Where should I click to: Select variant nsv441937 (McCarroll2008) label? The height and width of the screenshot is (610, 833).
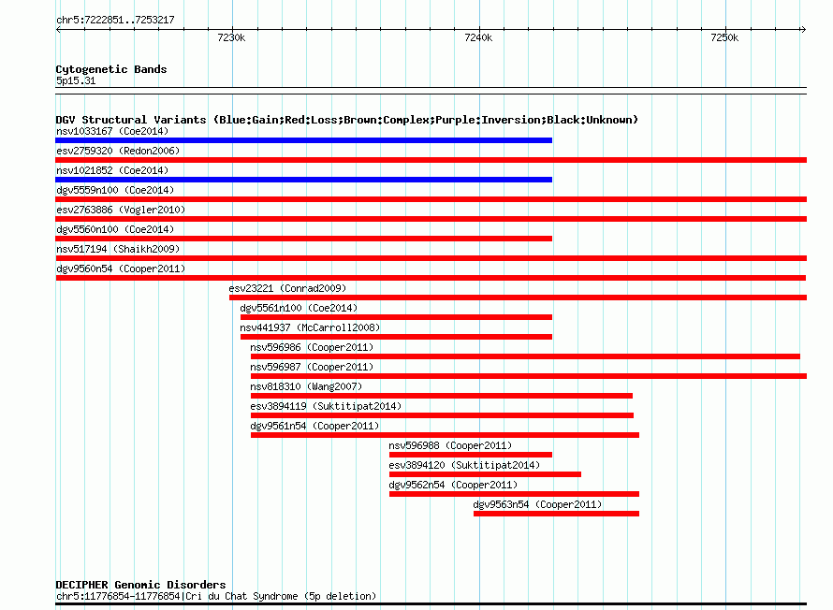[x=310, y=327]
